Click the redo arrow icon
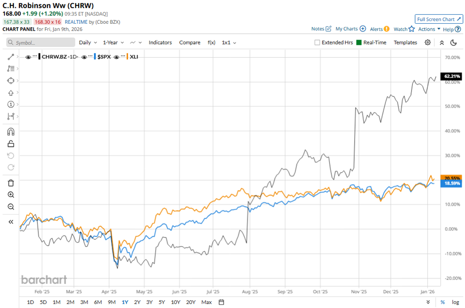The height and width of the screenshot is (308, 465). (x=11, y=168)
